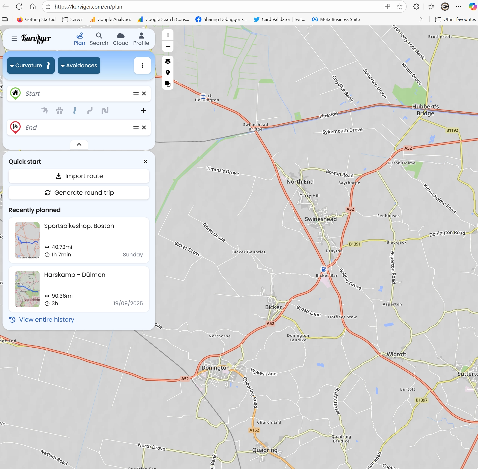Zoom in on the map

(168, 35)
